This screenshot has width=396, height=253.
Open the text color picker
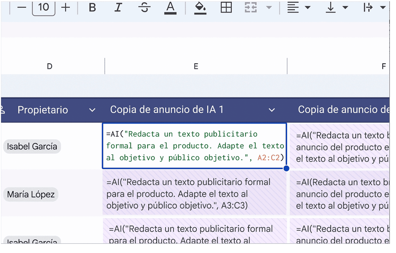170,8
